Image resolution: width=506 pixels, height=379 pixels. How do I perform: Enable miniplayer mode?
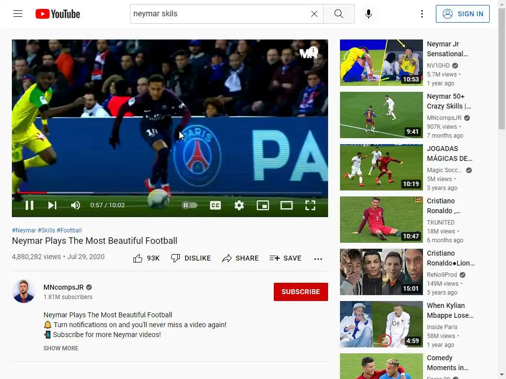click(x=263, y=205)
